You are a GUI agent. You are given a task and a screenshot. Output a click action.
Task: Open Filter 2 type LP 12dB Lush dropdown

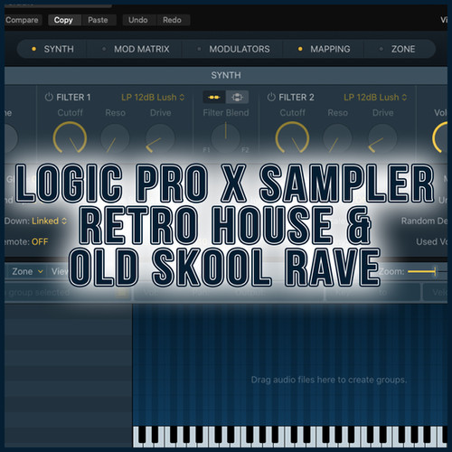[375, 98]
